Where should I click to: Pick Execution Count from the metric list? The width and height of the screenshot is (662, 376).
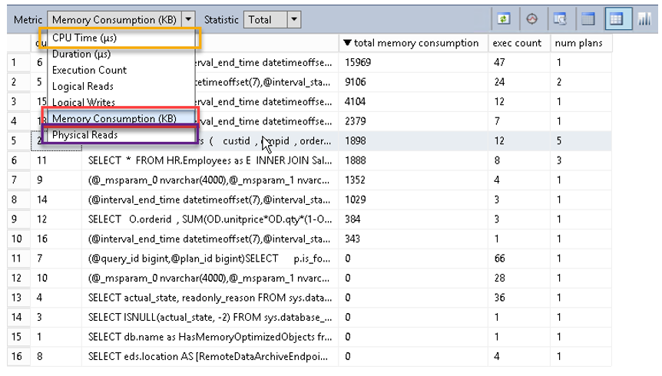[89, 70]
